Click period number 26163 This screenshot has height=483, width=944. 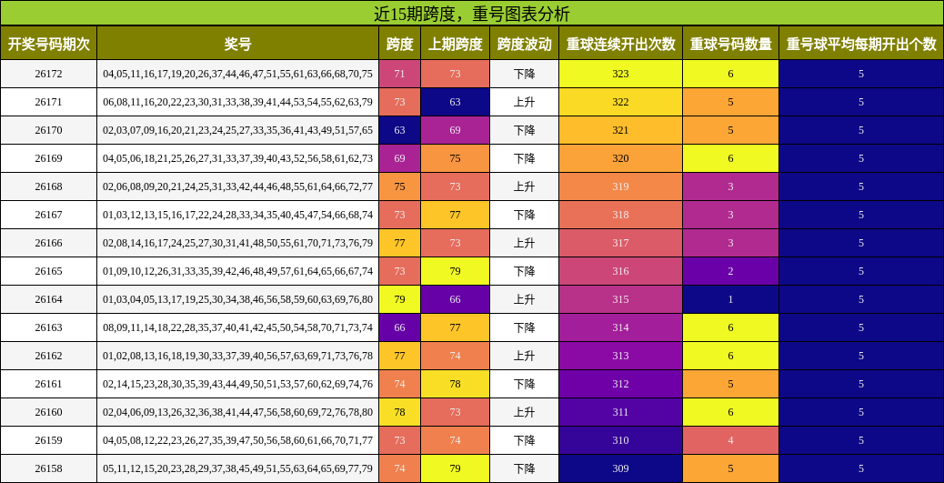49,327
